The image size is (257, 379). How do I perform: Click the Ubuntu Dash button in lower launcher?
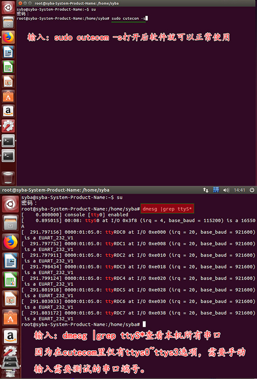click(x=10, y=204)
